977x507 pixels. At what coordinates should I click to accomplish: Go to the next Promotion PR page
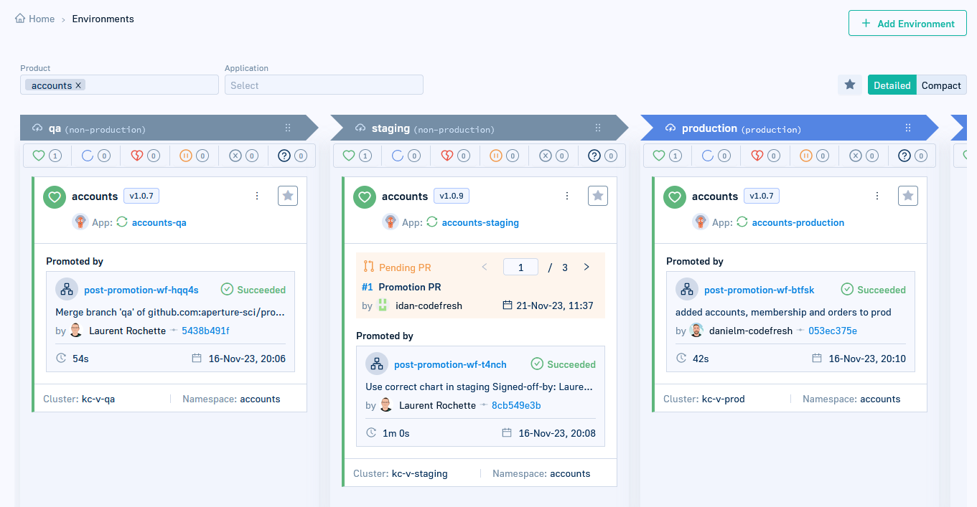tap(586, 266)
